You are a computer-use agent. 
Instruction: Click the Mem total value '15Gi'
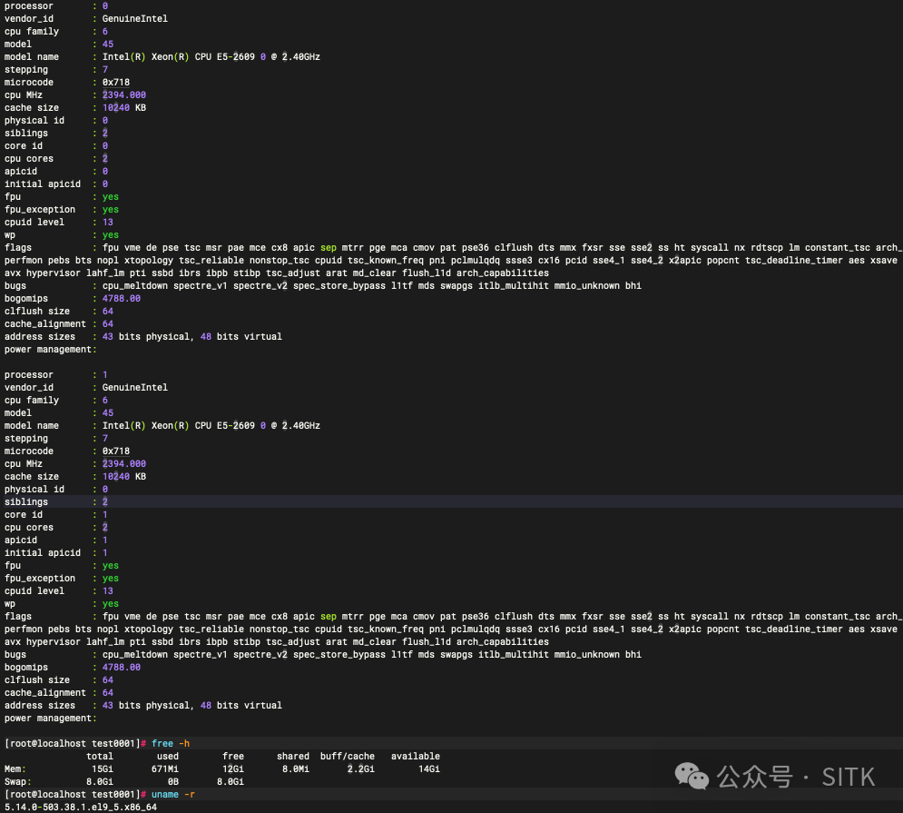[103, 768]
